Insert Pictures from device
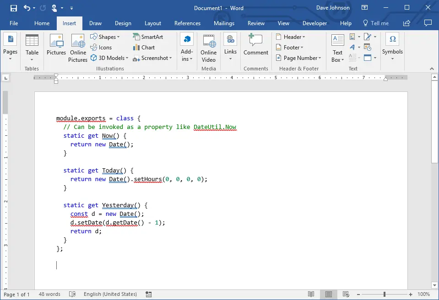Viewport: 439px width, 300px height. [56, 45]
